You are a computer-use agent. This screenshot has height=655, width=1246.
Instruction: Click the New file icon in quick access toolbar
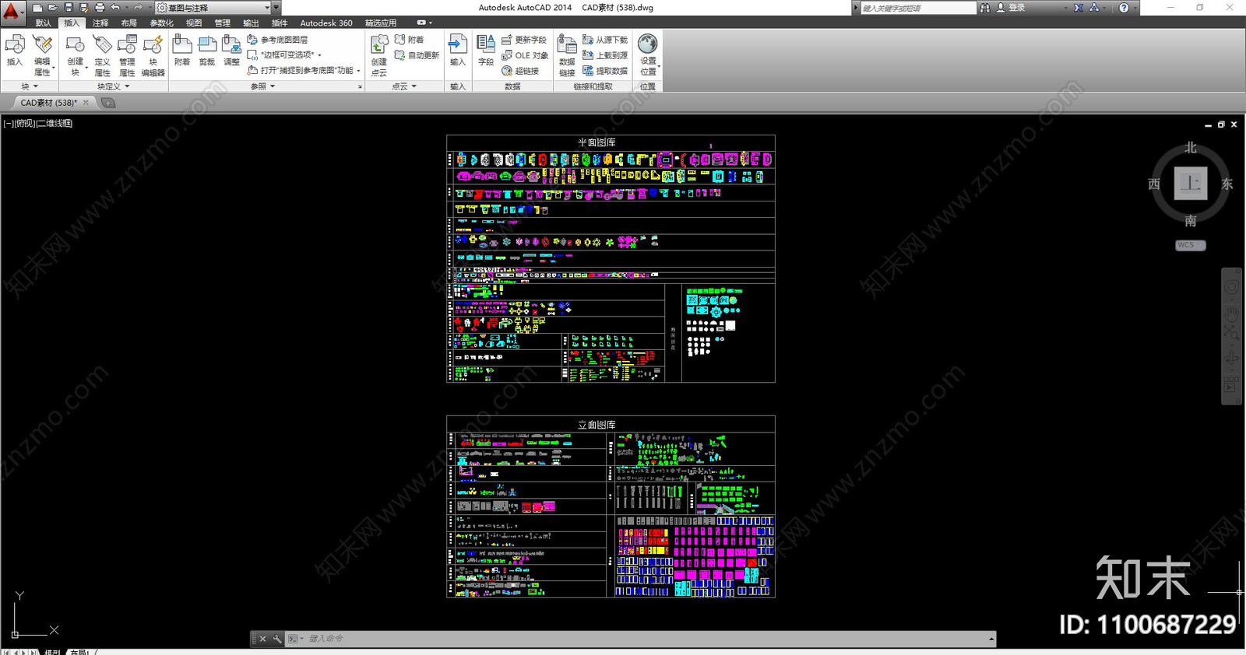point(37,8)
